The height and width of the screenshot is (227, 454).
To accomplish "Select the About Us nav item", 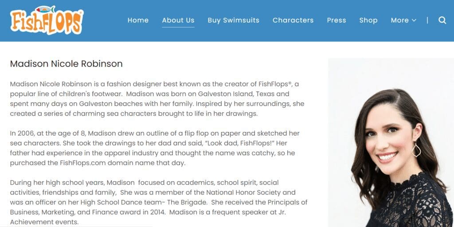I will point(178,20).
